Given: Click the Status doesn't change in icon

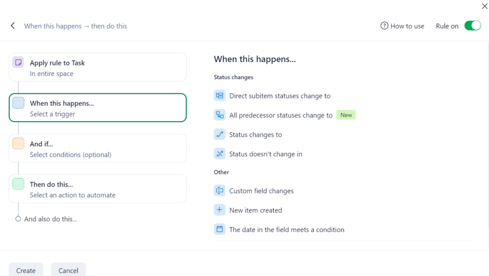Looking at the screenshot, I should (x=220, y=154).
